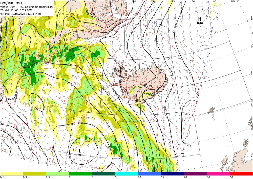Click the 'L' low marker above 993
The image size is (253, 179).
(x=80, y=151)
